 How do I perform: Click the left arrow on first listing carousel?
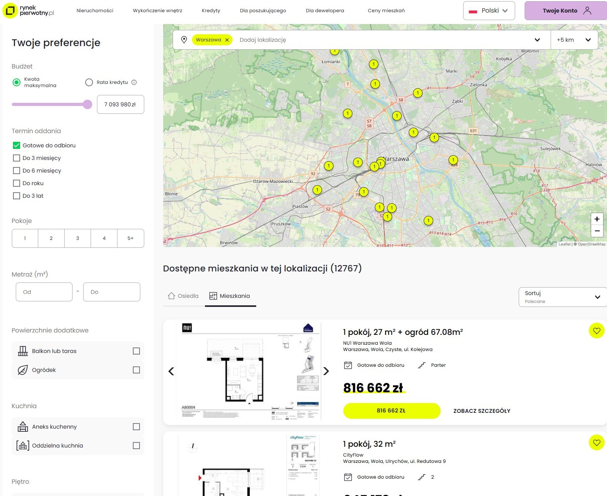pyautogui.click(x=171, y=371)
